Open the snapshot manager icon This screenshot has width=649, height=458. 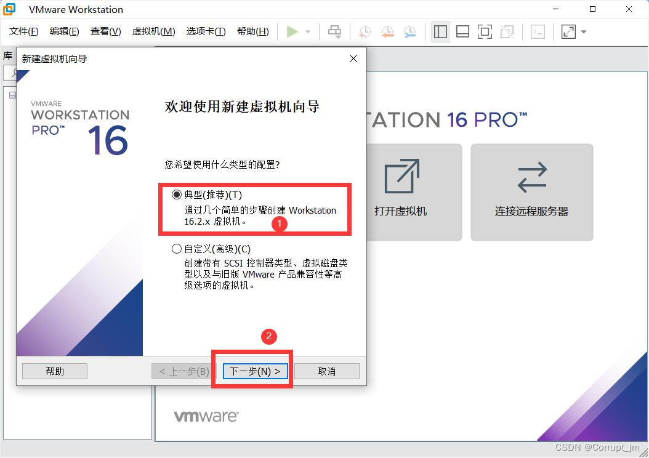click(409, 32)
